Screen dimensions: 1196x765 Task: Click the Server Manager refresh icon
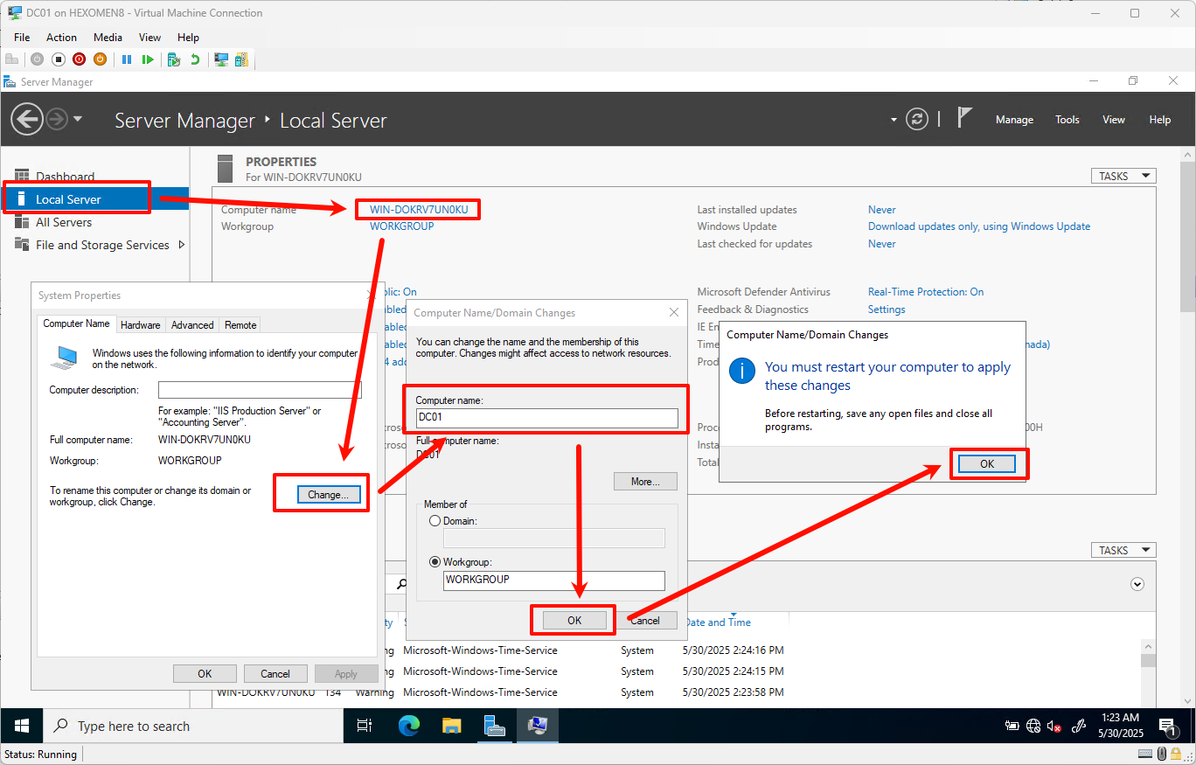(916, 120)
